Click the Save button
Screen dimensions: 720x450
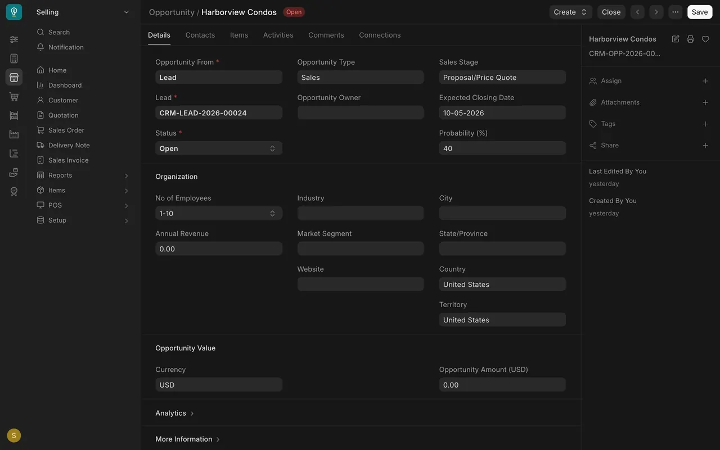(x=700, y=12)
